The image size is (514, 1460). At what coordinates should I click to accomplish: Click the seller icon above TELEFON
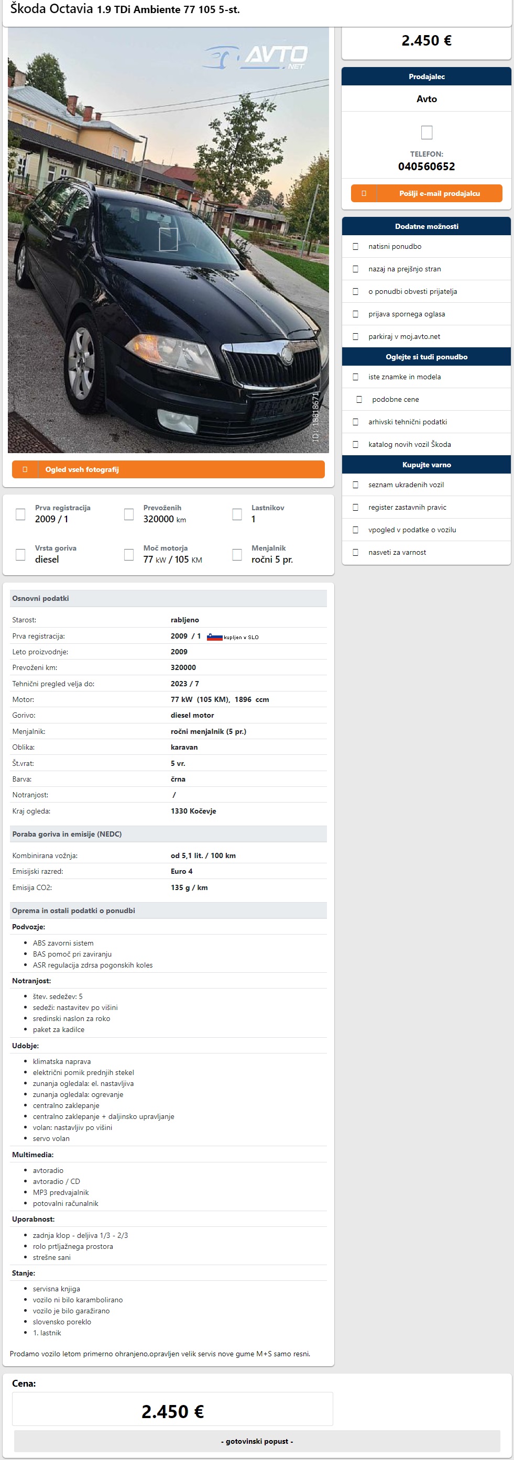point(426,132)
